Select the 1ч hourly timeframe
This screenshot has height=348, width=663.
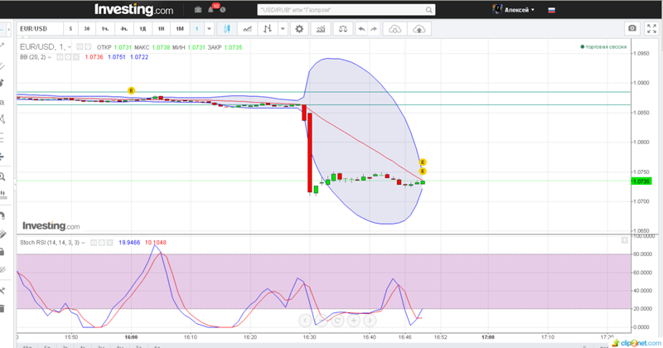tap(105, 29)
